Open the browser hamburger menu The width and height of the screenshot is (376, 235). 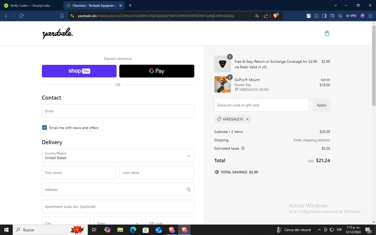370,16
